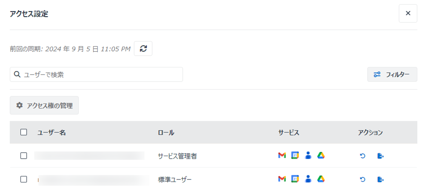Image resolution: width=424 pixels, height=193 pixels.
Task: Check the サービス管理者 row checkbox
Action: (24, 156)
